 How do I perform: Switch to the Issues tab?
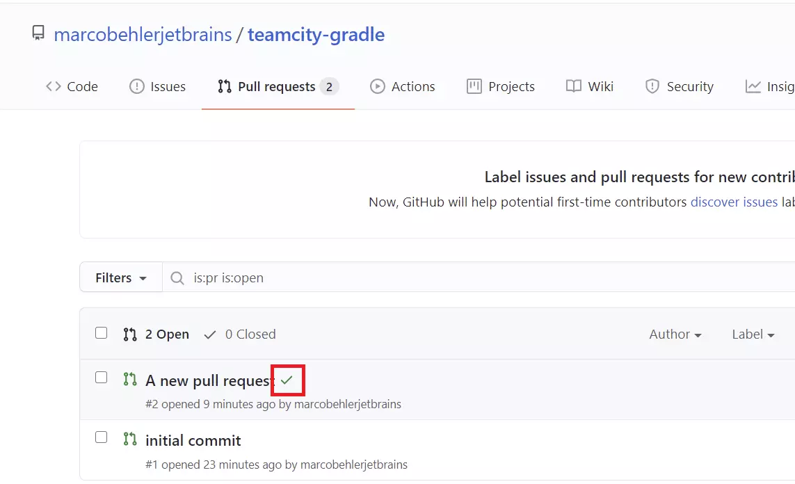158,87
